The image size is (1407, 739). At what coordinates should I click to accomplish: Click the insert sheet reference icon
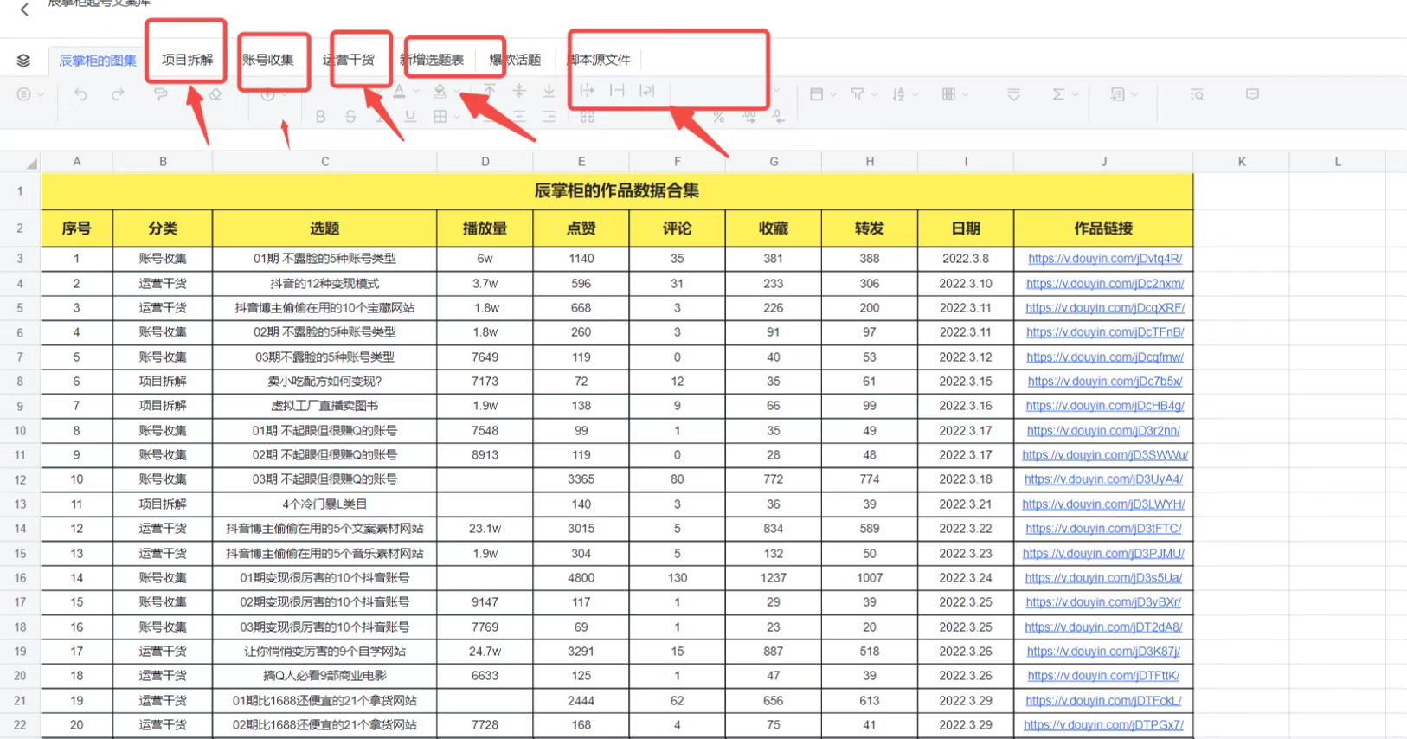click(1117, 94)
